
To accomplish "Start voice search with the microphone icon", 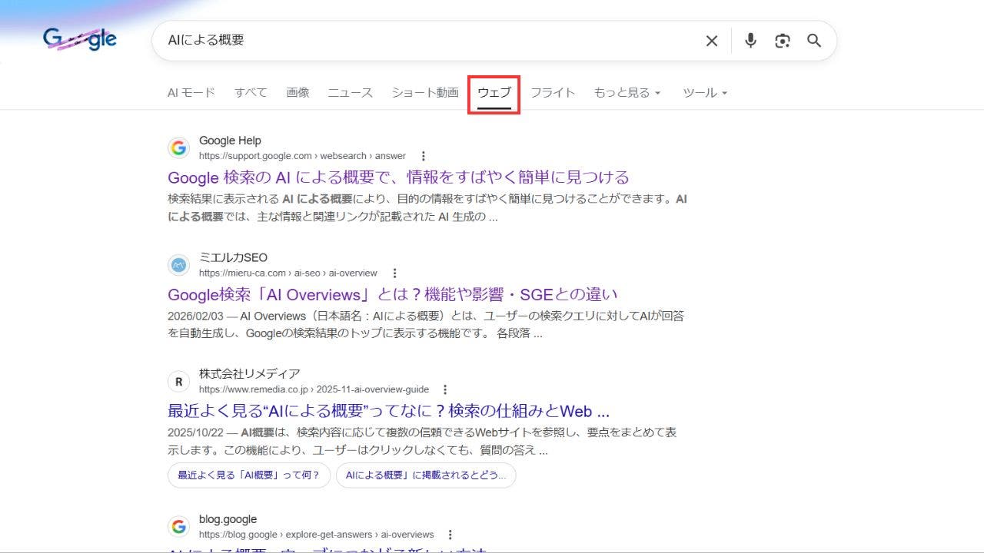I will pos(750,41).
